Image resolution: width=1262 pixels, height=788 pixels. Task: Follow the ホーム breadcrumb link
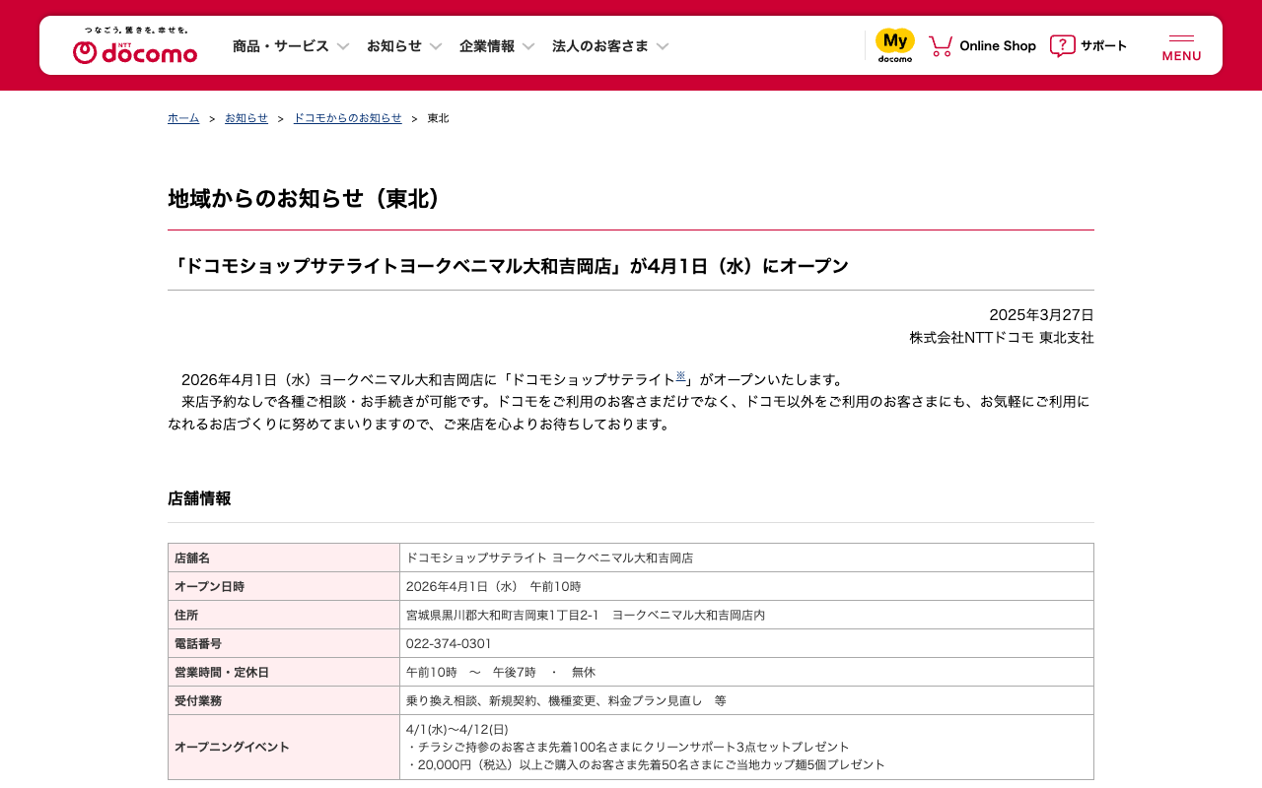pyautogui.click(x=183, y=118)
